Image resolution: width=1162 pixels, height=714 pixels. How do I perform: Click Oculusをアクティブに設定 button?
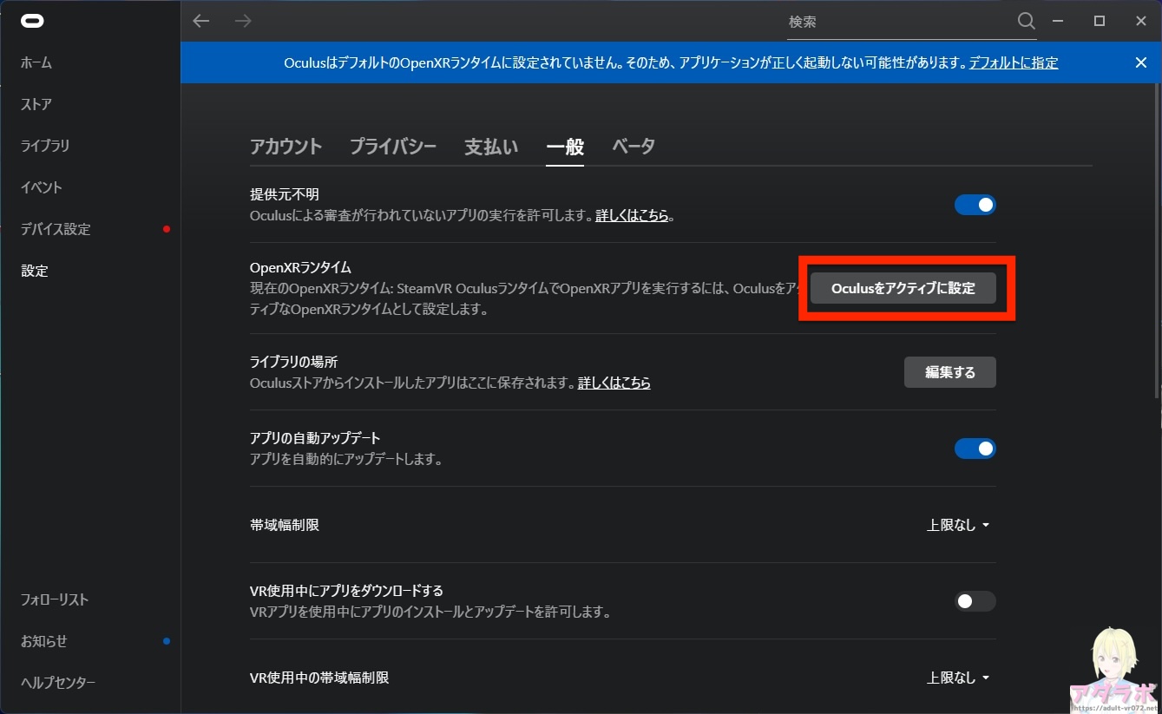coord(903,288)
